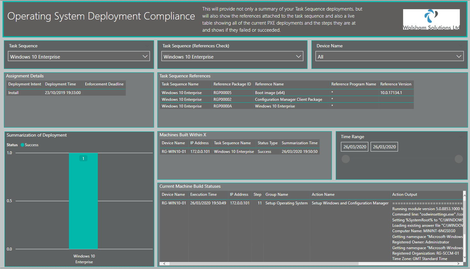Expand the Device Name dropdown
470x269 pixels.
click(x=389, y=56)
